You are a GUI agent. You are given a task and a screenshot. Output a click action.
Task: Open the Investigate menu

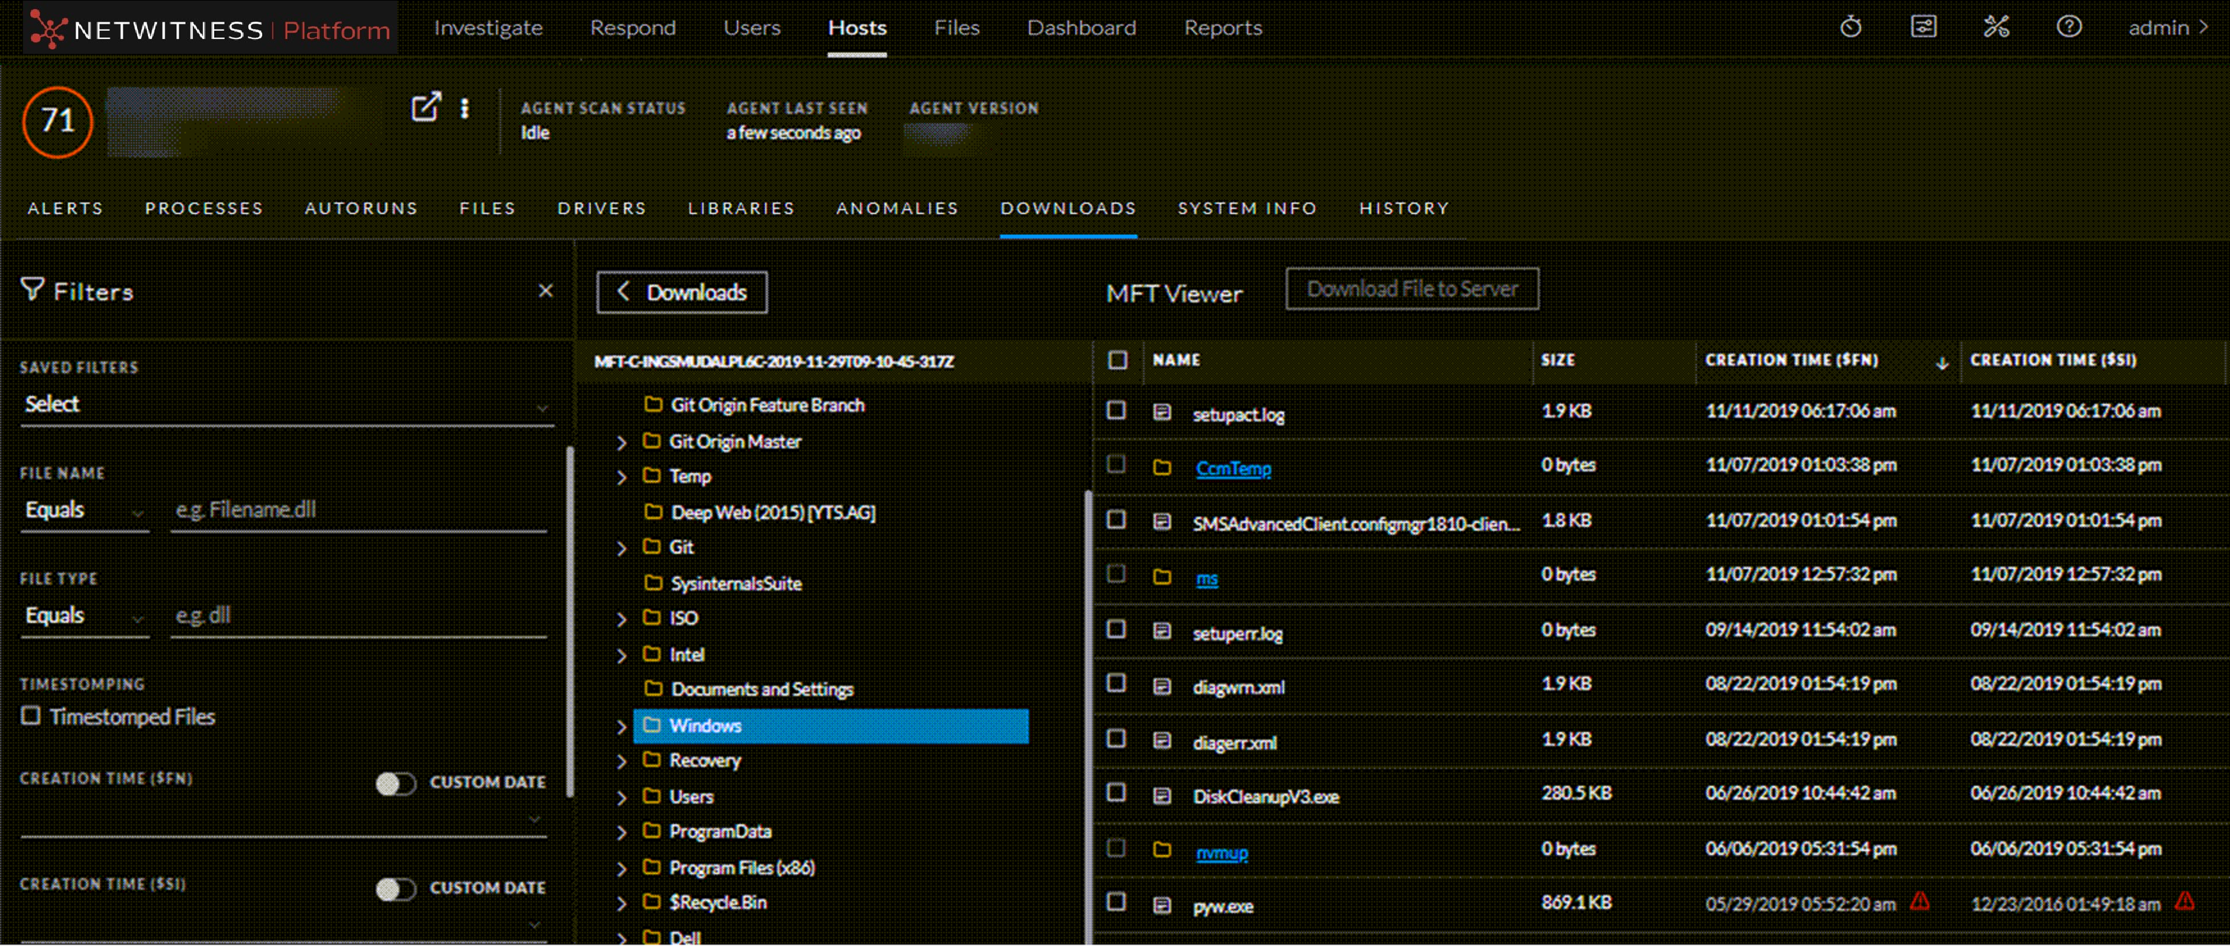pyautogui.click(x=488, y=28)
